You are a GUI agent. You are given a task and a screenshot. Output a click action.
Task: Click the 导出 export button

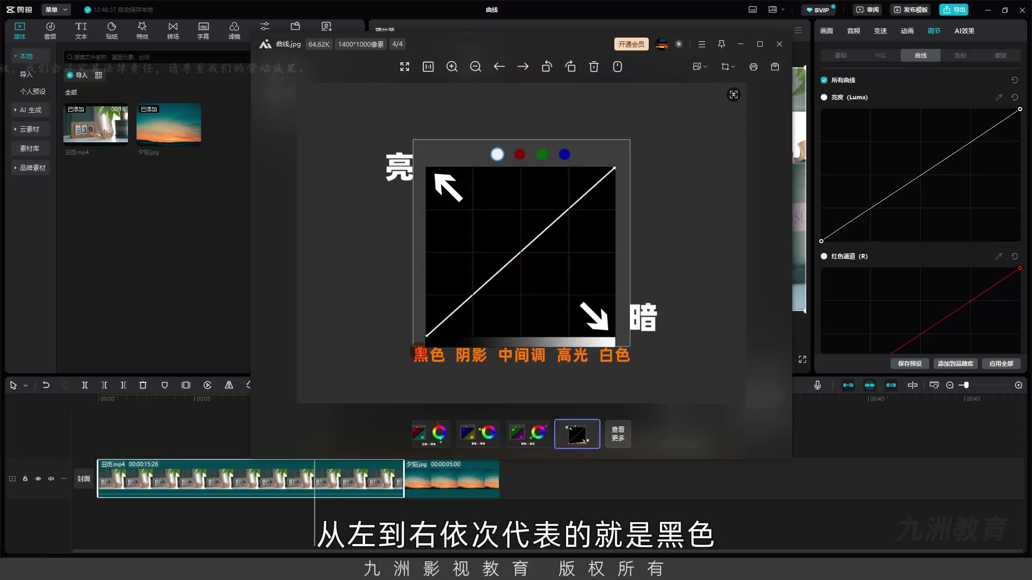coord(954,10)
